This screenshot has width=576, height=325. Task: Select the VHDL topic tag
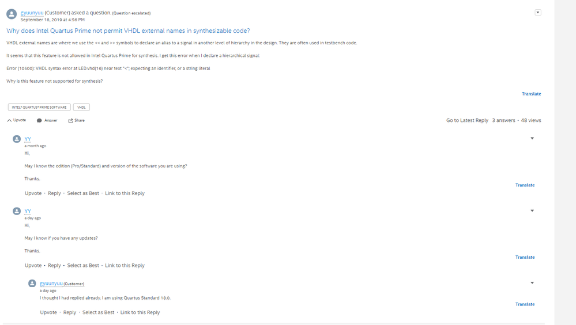pos(81,108)
